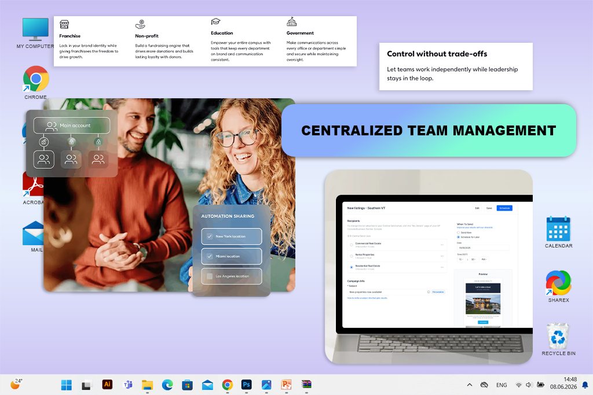Uncheck the Miami location checkbox
The image size is (593, 395).
210,256
